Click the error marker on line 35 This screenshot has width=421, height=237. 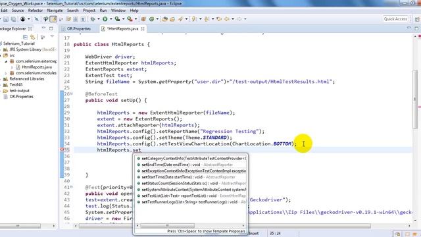62,149
